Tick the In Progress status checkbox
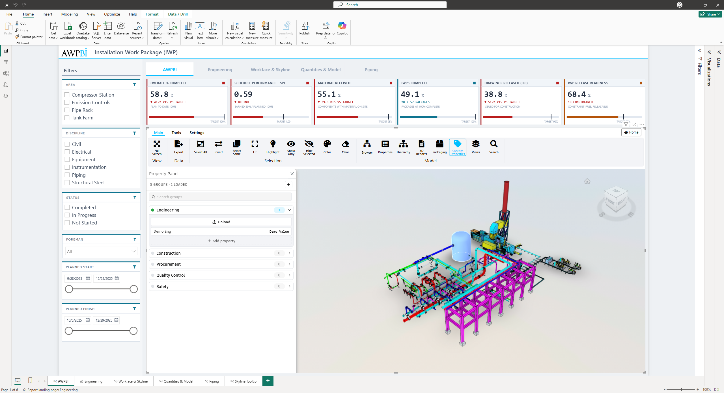 point(67,215)
